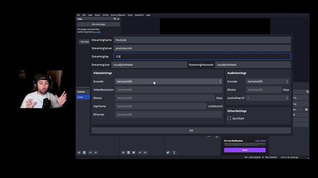The image size is (318, 178).
Task: Open the Profile menu
Action: (x=105, y=15)
